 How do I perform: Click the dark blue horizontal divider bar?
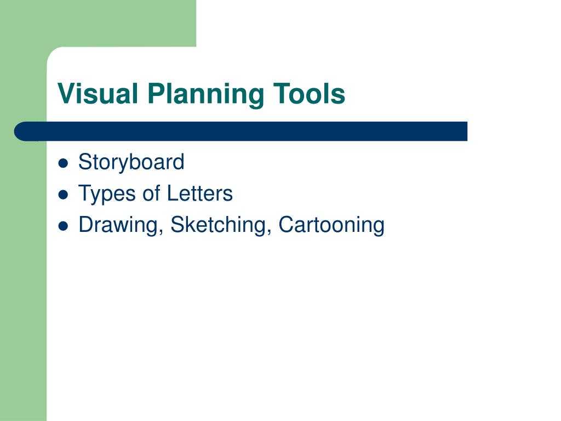click(241, 132)
